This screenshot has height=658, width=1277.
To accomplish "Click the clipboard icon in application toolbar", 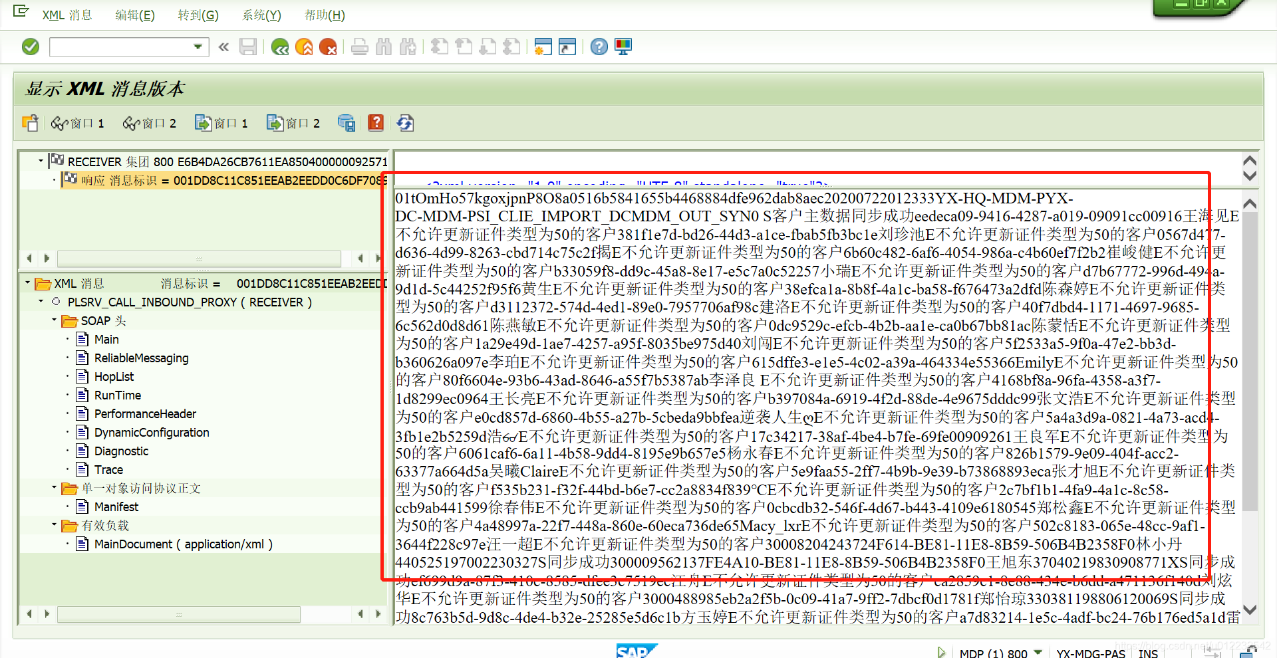I will click(x=31, y=123).
